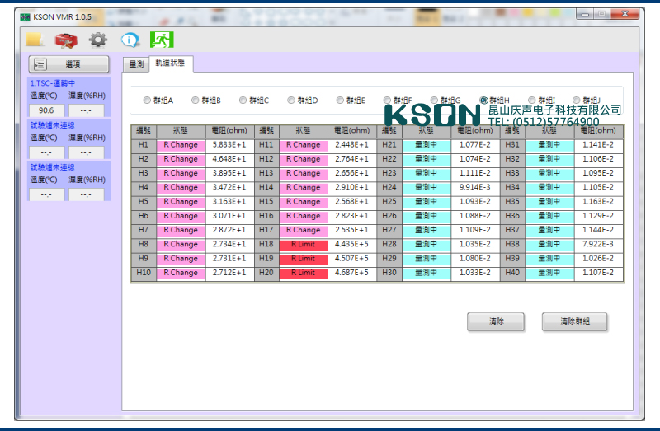Click row number cell H11

[x=266, y=145]
